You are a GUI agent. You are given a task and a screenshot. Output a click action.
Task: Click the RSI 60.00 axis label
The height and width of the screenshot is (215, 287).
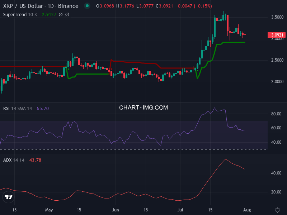click(x=276, y=128)
